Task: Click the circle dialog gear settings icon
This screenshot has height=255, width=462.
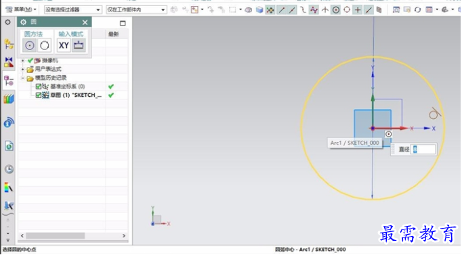Action: [x=23, y=22]
